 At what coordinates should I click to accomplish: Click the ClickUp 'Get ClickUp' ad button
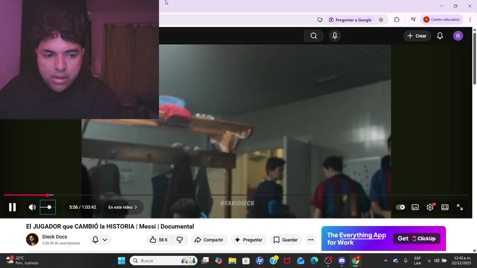tap(417, 239)
